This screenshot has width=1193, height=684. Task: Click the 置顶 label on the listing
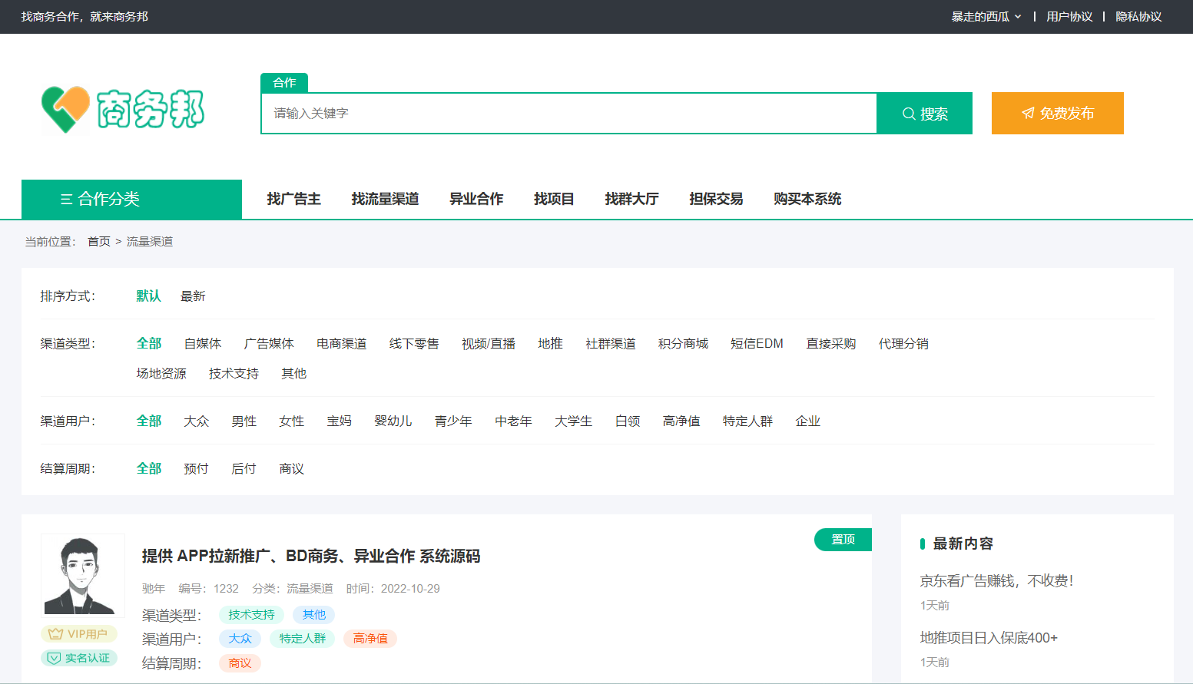[843, 540]
